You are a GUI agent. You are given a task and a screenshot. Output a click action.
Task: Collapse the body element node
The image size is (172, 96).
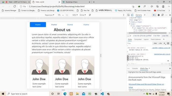130,24
